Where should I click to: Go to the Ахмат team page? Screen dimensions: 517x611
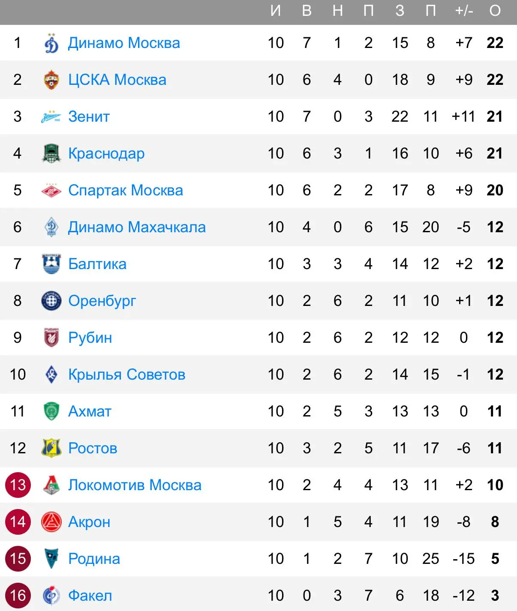click(90, 411)
